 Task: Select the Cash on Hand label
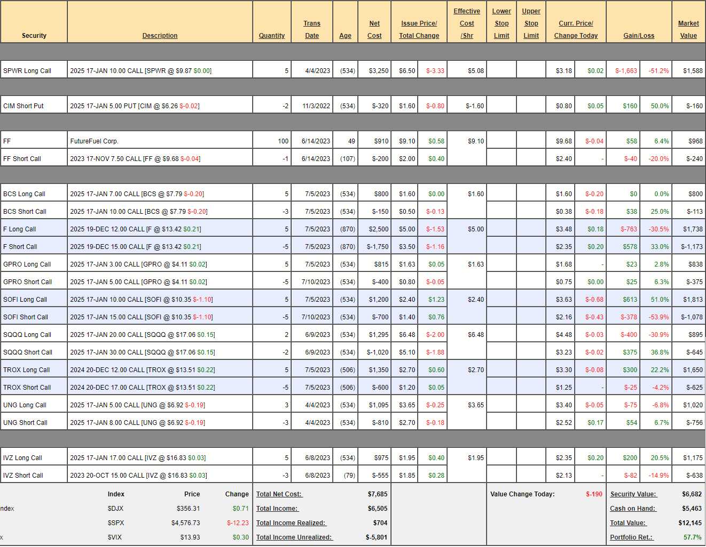tap(633, 509)
